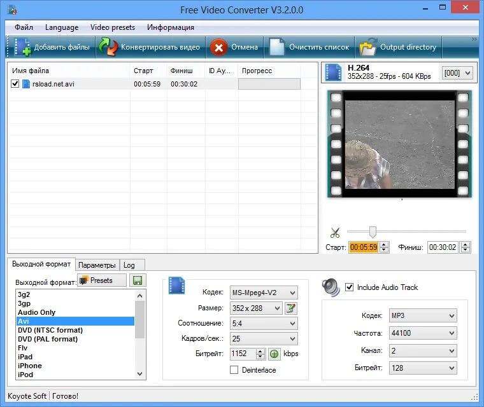Click the speaker audio icon
This screenshot has width=484, height=407.
pos(331,287)
